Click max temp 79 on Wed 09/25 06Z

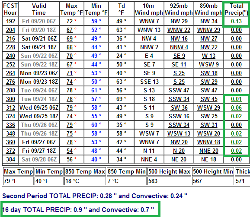pyautogui.click(x=70, y=108)
